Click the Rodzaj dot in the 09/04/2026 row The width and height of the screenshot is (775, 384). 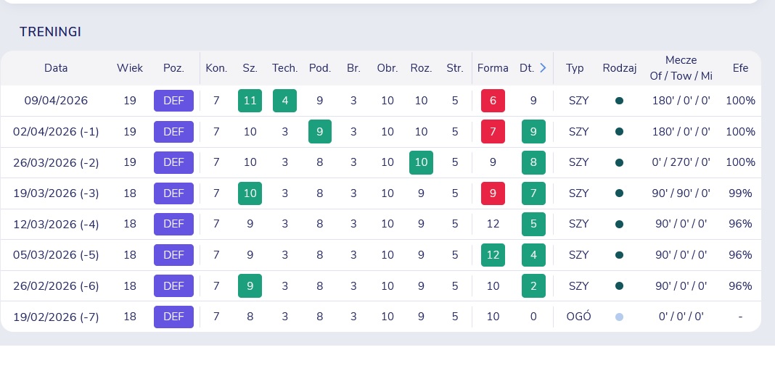point(619,101)
